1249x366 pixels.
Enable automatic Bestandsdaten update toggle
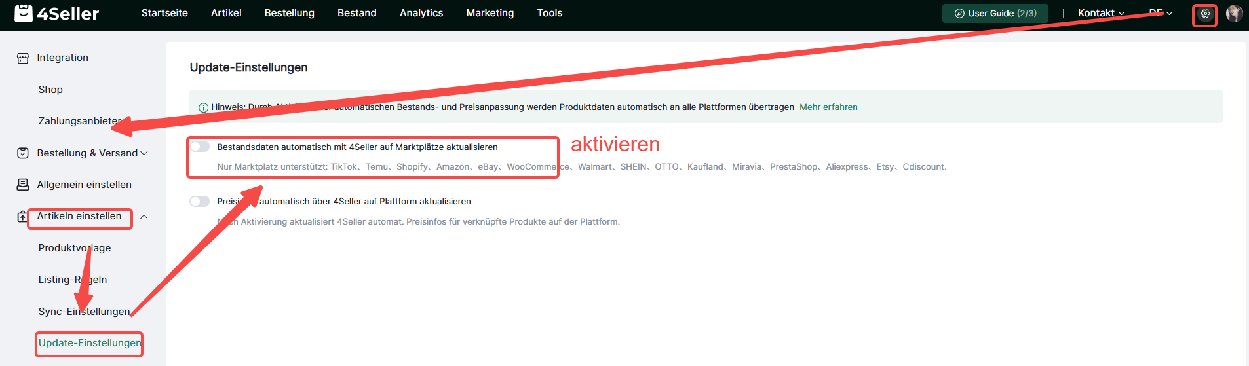(200, 147)
